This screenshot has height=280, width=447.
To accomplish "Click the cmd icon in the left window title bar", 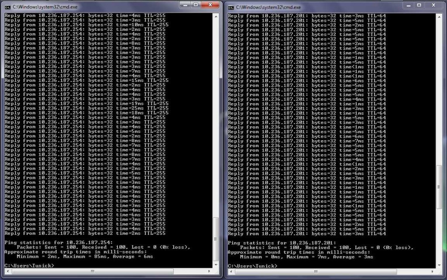I will 8,7.
